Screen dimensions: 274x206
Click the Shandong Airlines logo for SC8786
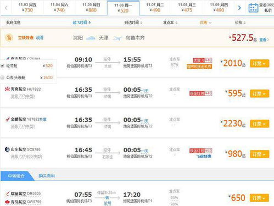tap(7, 149)
